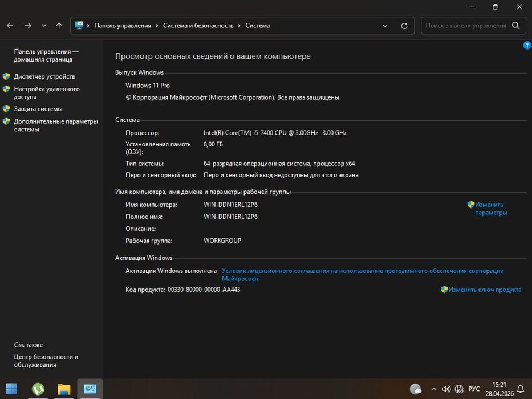The width and height of the screenshot is (532, 399).
Task: Select product code '00330-80000-00000-AA443'
Action: pos(204,290)
